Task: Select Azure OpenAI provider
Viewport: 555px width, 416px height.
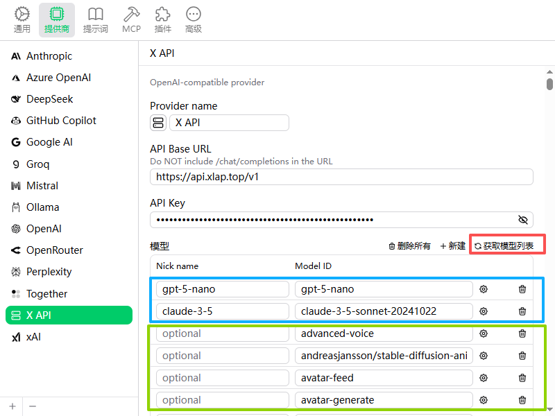Action: point(69,78)
